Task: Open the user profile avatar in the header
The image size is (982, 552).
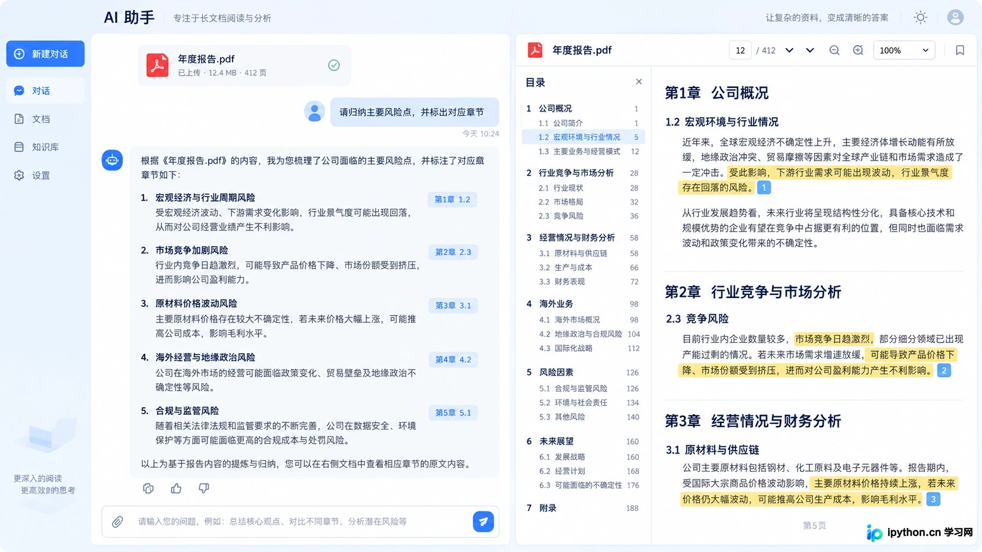Action: pos(956,18)
